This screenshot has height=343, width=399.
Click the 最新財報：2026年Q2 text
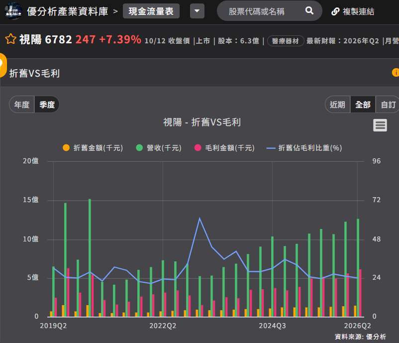point(342,41)
